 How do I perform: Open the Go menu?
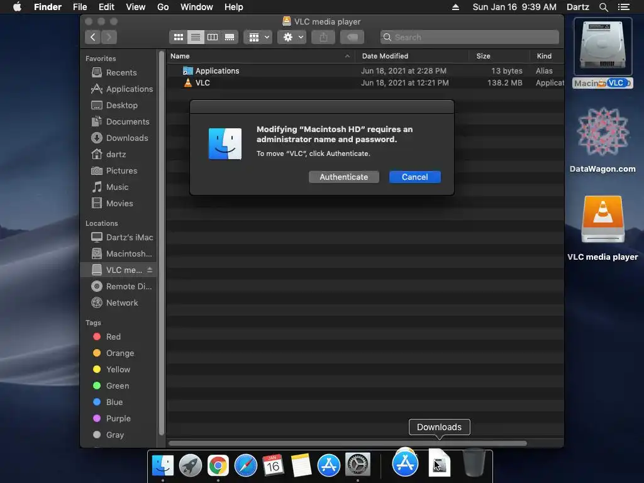coord(163,7)
